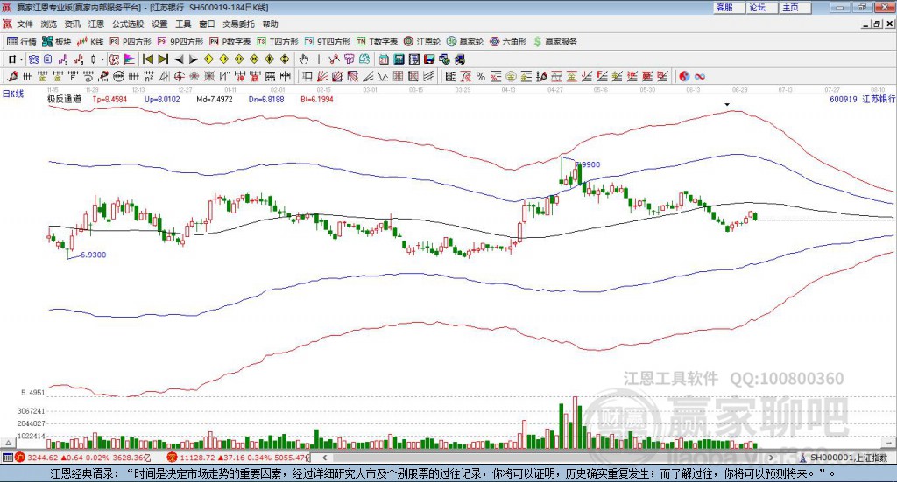Click the 客服 customer service button
Viewport: 897px width, 482px height.
[724, 7]
